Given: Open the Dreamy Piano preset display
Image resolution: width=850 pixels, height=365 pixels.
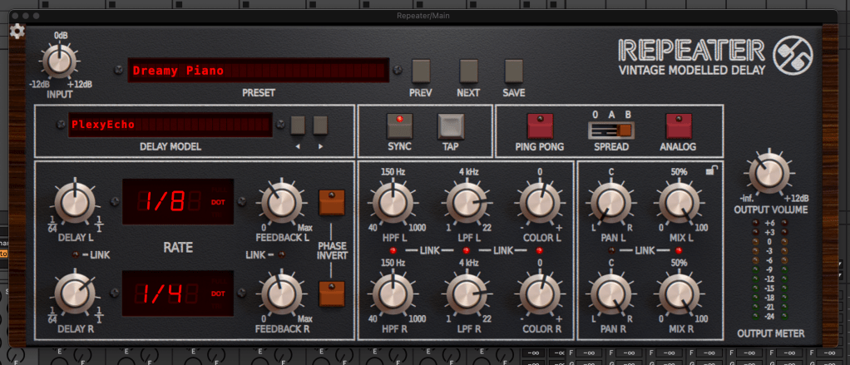Looking at the screenshot, I should coord(258,71).
